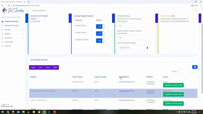Expand the Vendors menu chevron

[23, 30]
